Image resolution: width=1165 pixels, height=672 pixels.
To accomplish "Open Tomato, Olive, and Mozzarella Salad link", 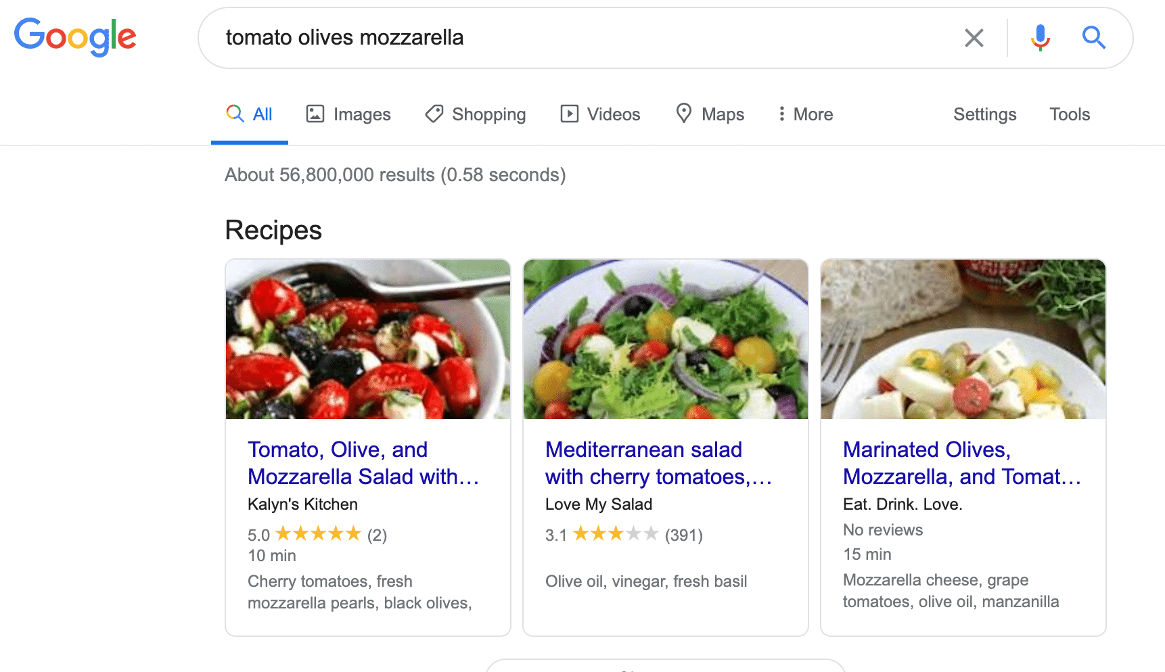I will pyautogui.click(x=363, y=463).
